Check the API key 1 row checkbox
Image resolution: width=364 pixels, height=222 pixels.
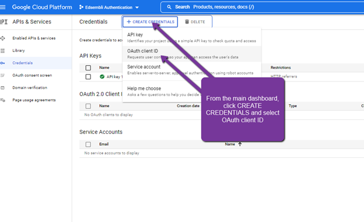(88, 77)
